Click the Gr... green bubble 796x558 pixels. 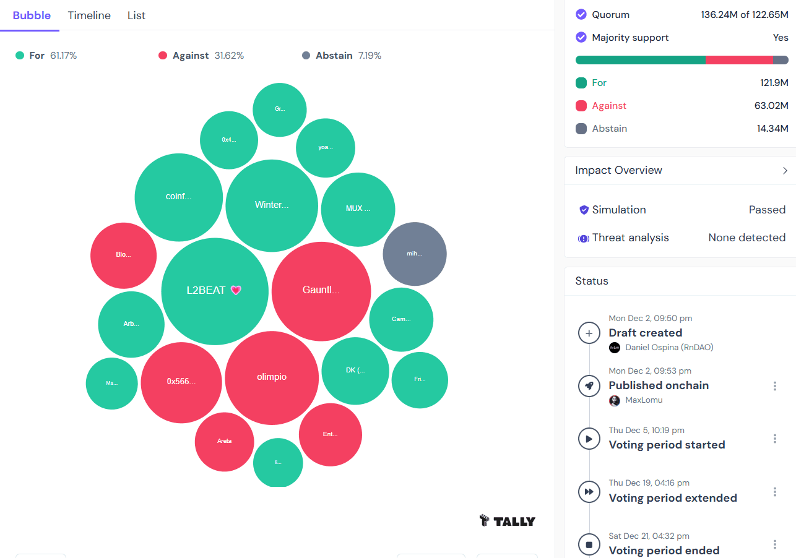pyautogui.click(x=279, y=109)
